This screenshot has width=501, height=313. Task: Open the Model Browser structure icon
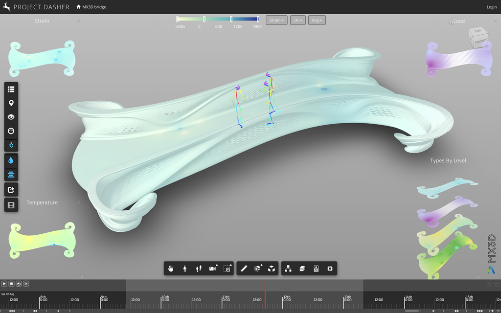click(x=288, y=268)
